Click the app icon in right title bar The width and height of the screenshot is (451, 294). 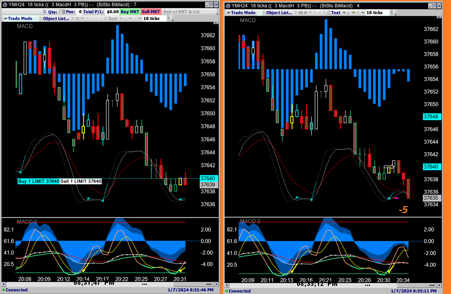[228, 6]
